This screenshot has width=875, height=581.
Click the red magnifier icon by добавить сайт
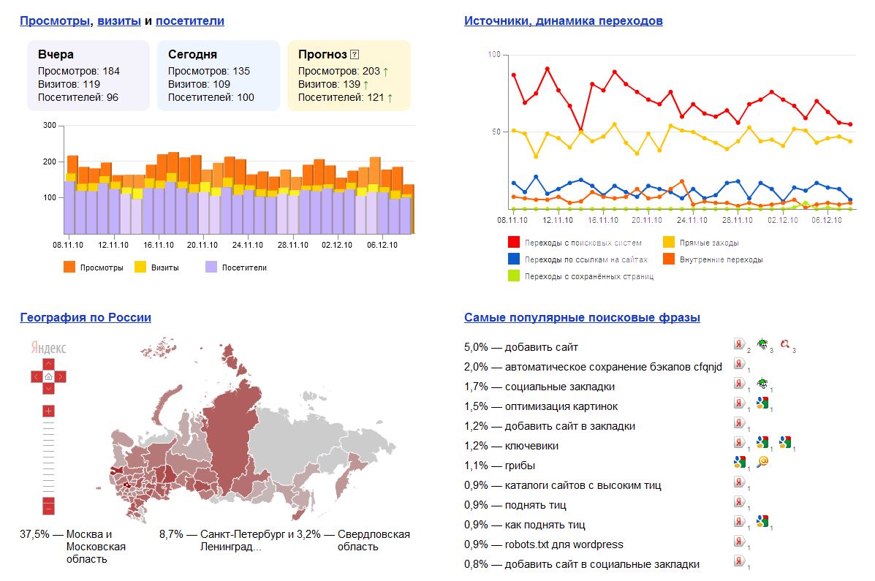point(785,343)
